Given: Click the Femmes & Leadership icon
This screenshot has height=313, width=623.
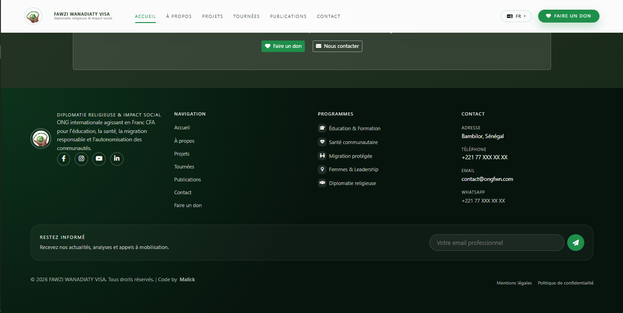Looking at the screenshot, I should [x=322, y=169].
